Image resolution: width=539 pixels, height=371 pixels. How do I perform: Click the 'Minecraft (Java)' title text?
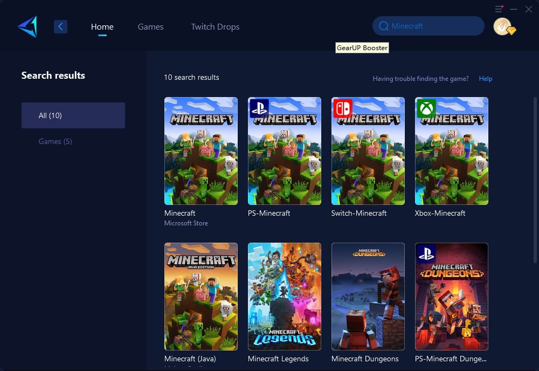point(190,359)
